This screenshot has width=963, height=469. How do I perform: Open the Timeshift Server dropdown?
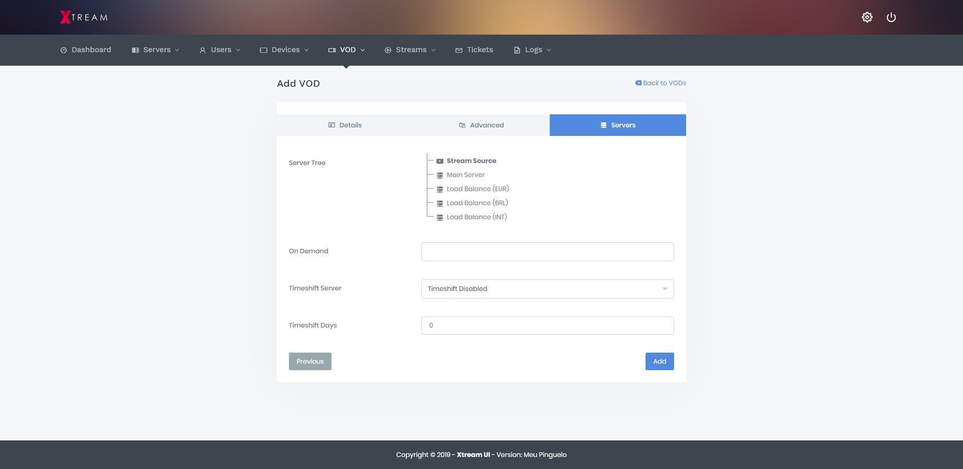click(x=547, y=289)
